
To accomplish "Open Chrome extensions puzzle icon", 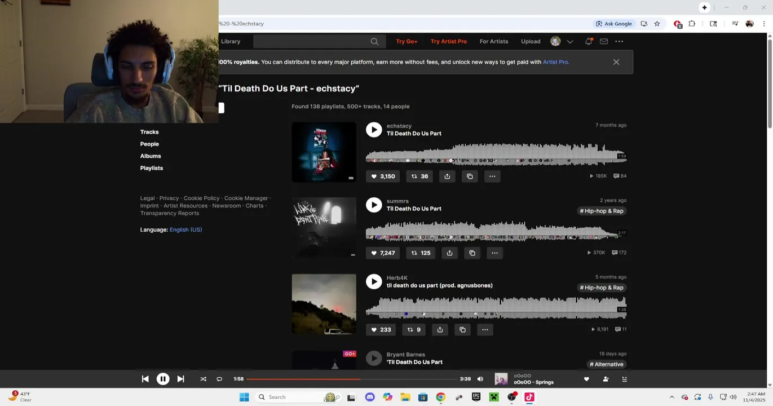I will tap(692, 24).
